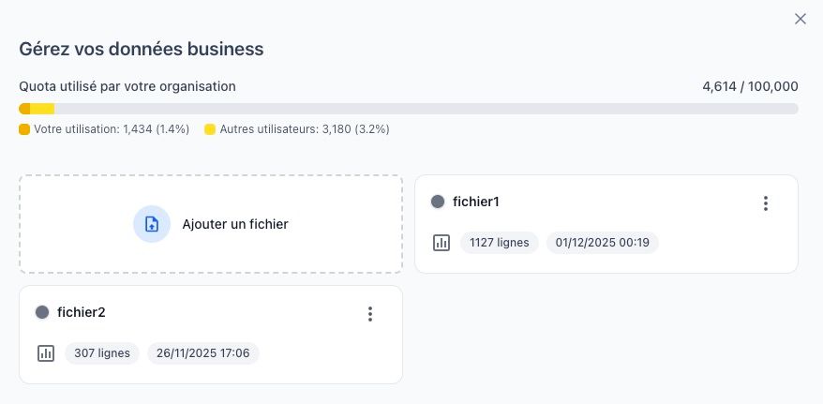Image resolution: width=823 pixels, height=404 pixels.
Task: Click the 01/12/2025 00:19 date badge
Action: pyautogui.click(x=603, y=243)
